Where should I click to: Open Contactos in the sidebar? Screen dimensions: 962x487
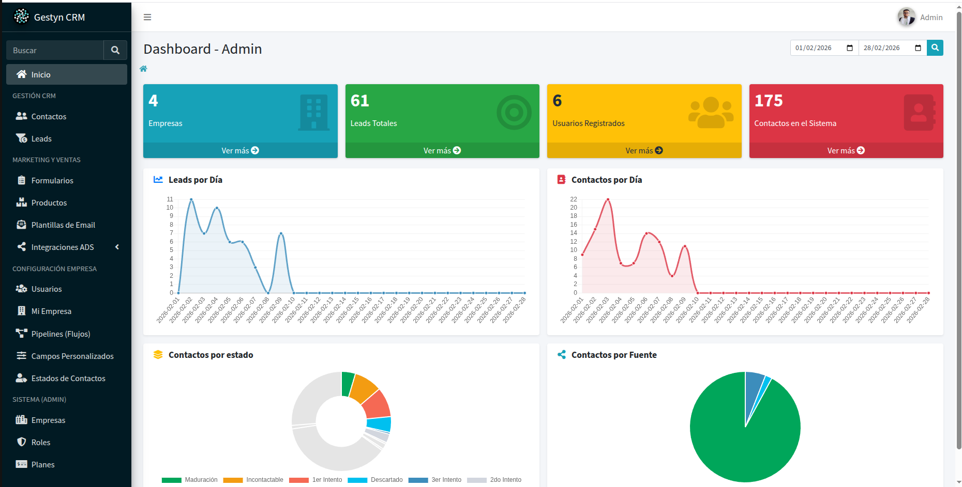coord(49,117)
